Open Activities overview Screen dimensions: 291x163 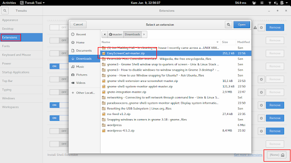[9, 3]
